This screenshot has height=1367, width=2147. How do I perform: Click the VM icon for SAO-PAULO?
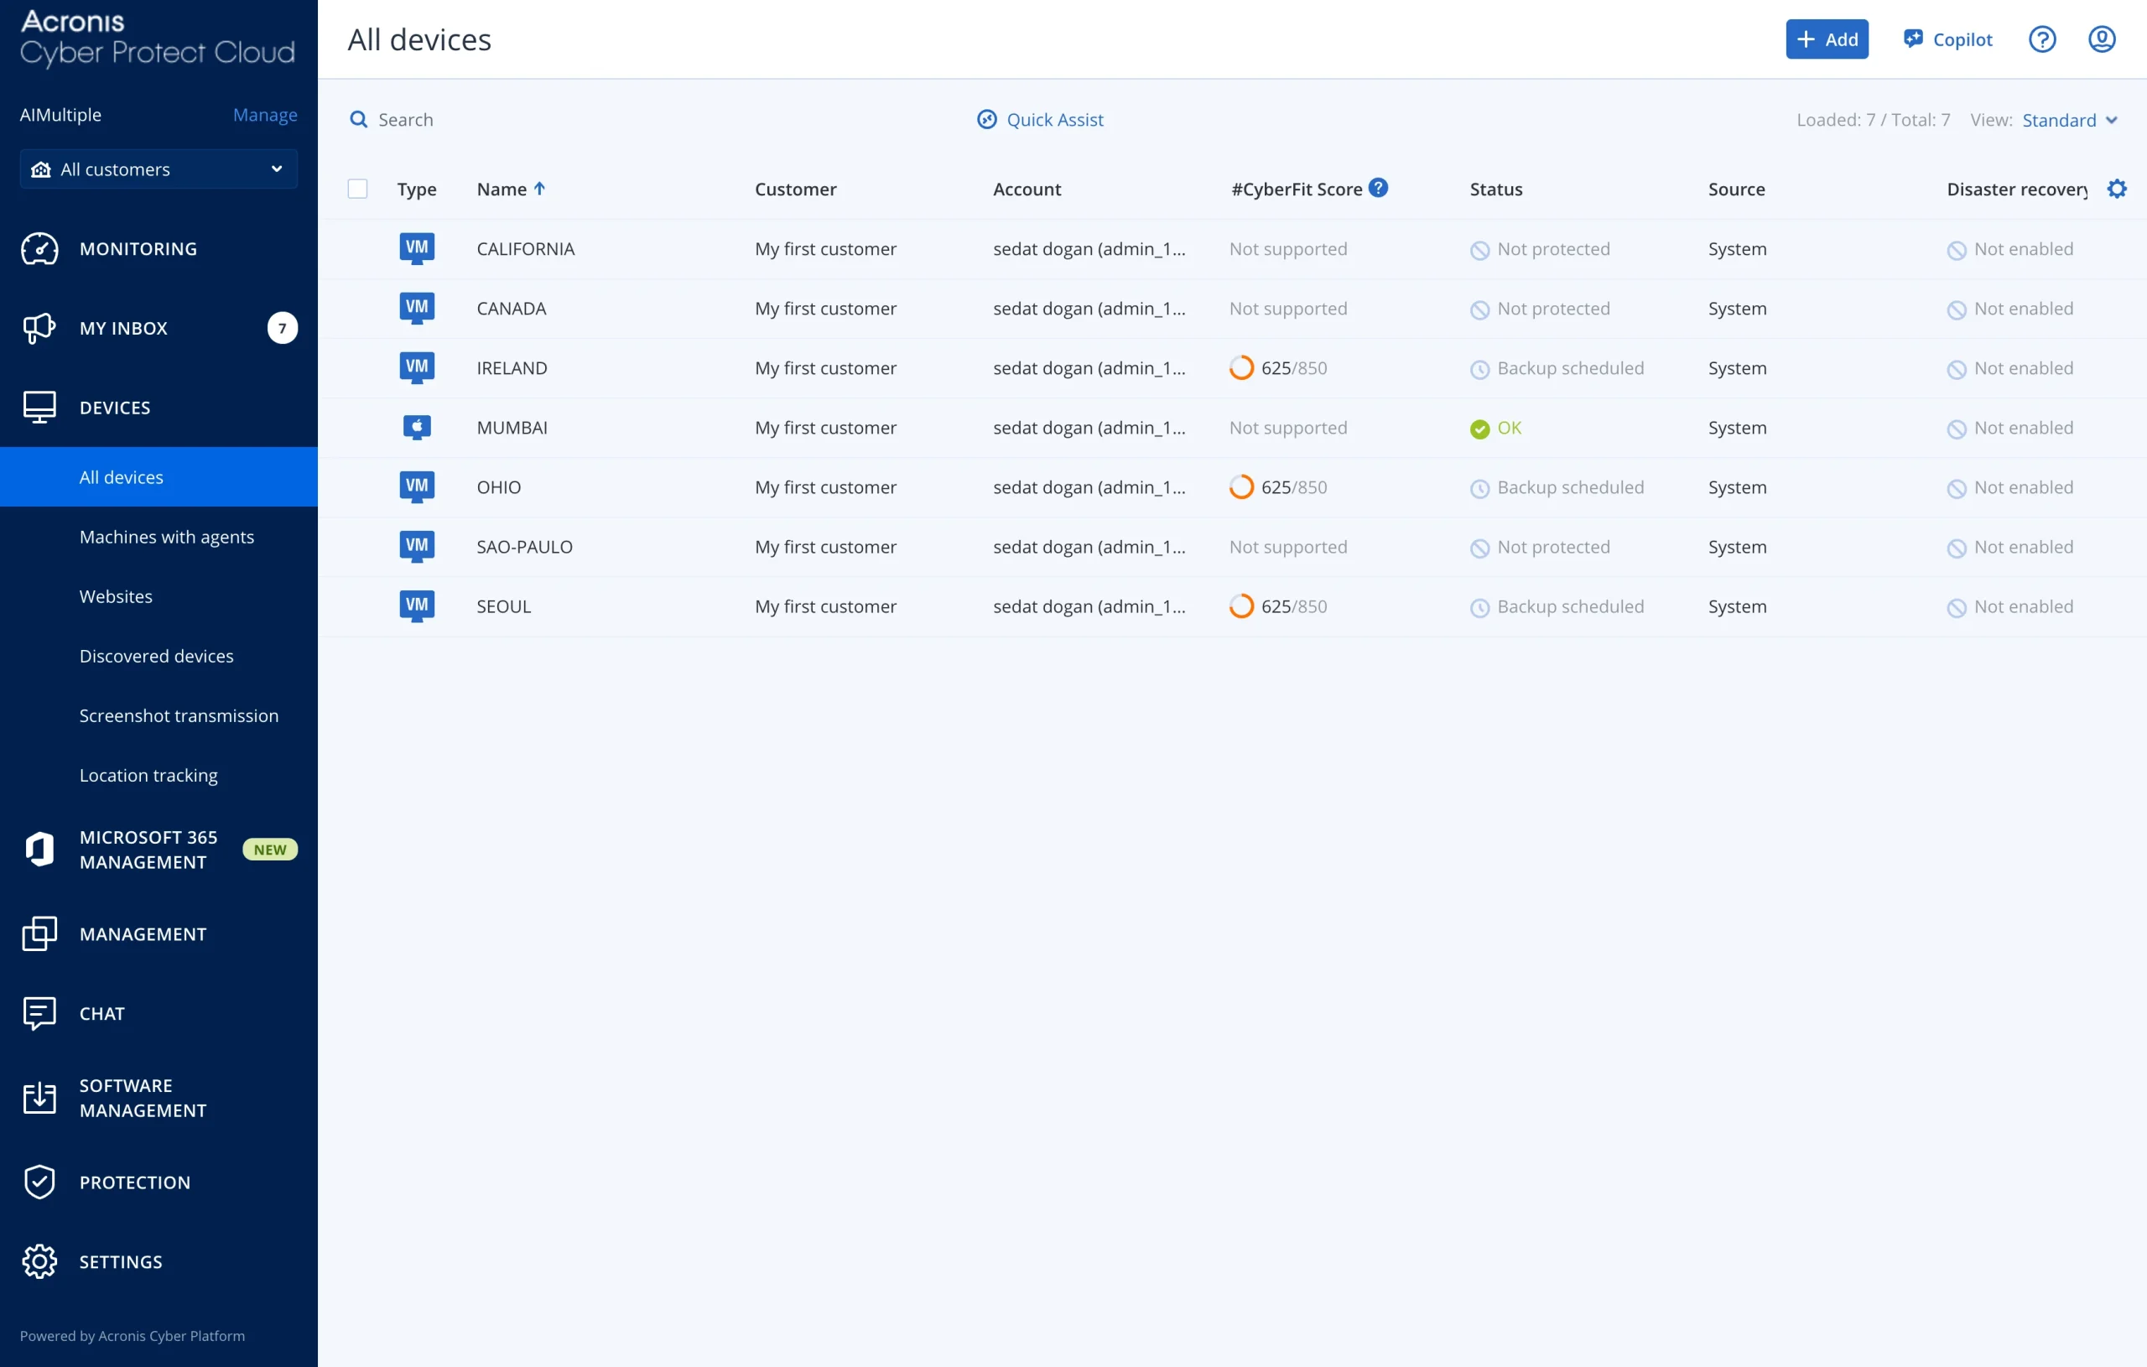click(416, 548)
